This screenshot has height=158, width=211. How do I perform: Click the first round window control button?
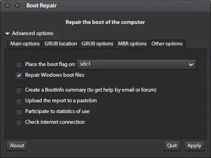(7, 6)
